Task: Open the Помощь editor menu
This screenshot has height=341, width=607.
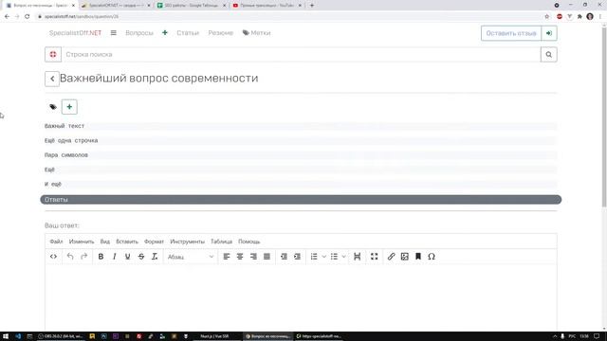Action: coord(248,242)
